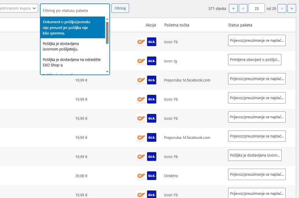The width and height of the screenshot is (299, 198).
Task: Click GLS icon beside 'Pošiljka je dostavljena izvorn...' status
Action: 151,157
